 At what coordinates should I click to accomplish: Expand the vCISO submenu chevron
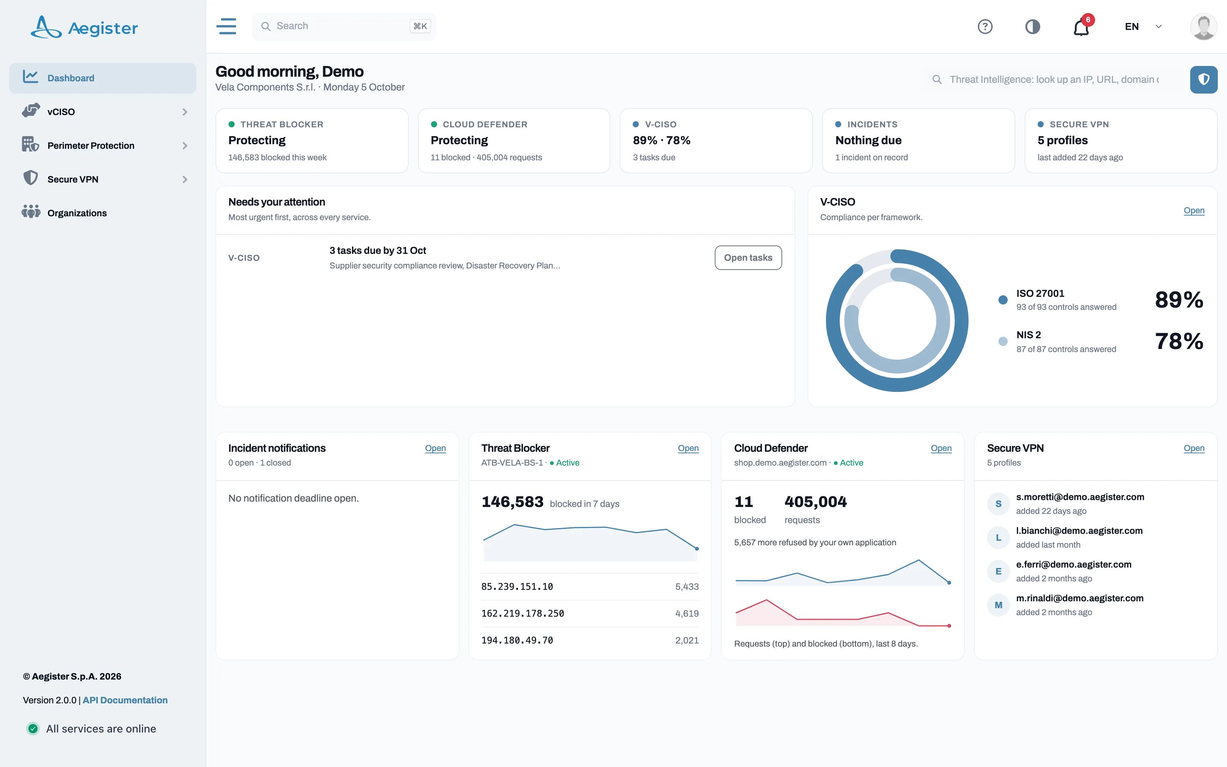click(x=184, y=112)
